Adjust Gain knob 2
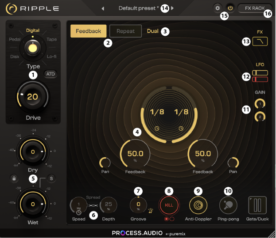Screen dimensions: 276x238 260,117
